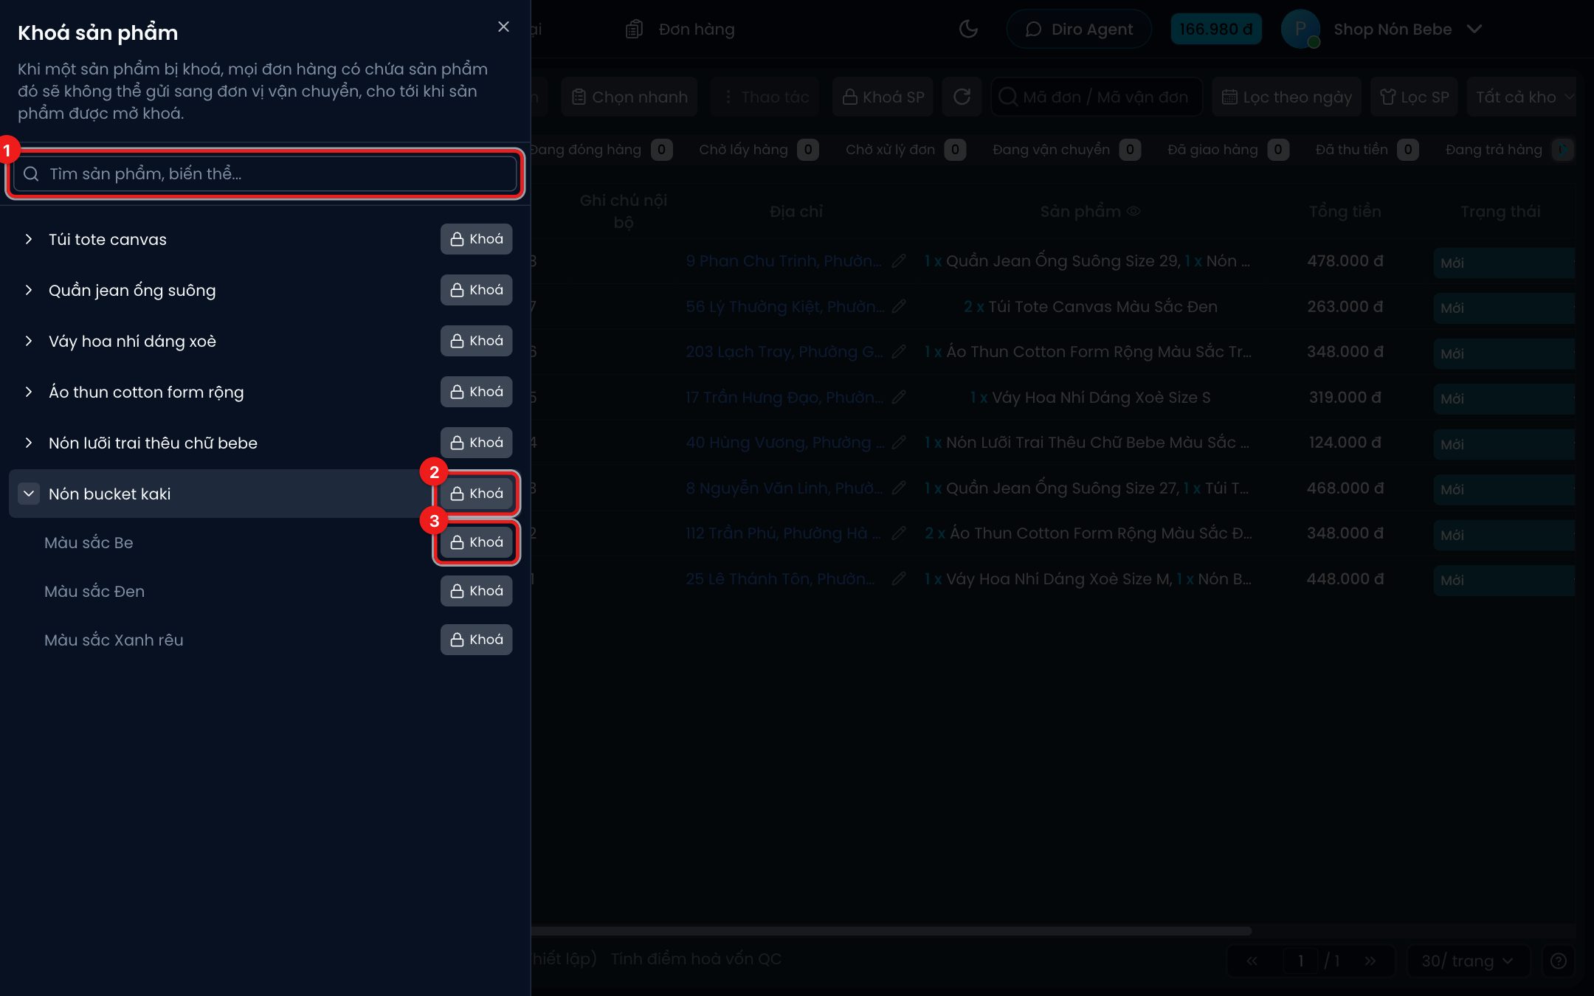Click the refresh orders icon
The height and width of the screenshot is (996, 1594).
pos(962,97)
